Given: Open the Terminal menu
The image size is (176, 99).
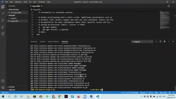Looking at the screenshot, I should coord(42,2).
